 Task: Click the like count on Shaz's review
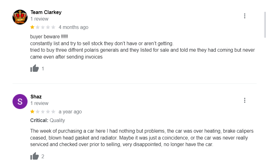tap(43, 157)
